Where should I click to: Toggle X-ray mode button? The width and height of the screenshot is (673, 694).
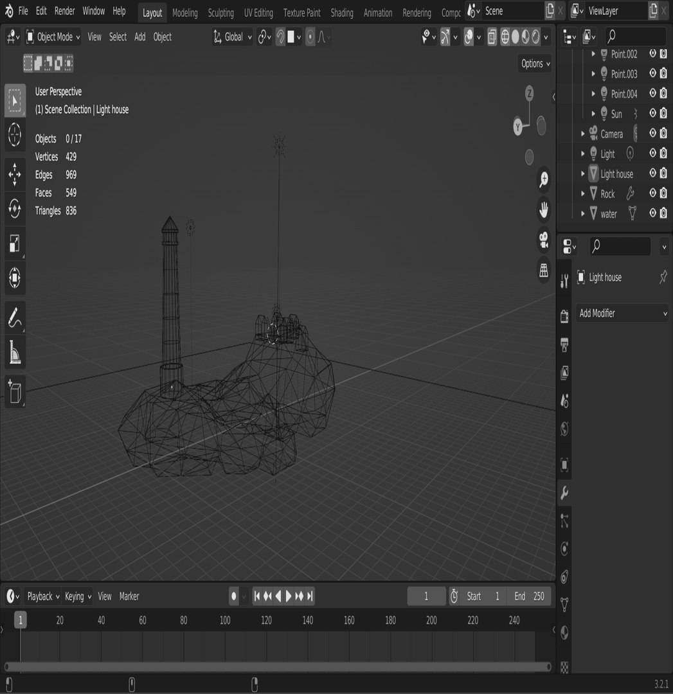point(492,37)
